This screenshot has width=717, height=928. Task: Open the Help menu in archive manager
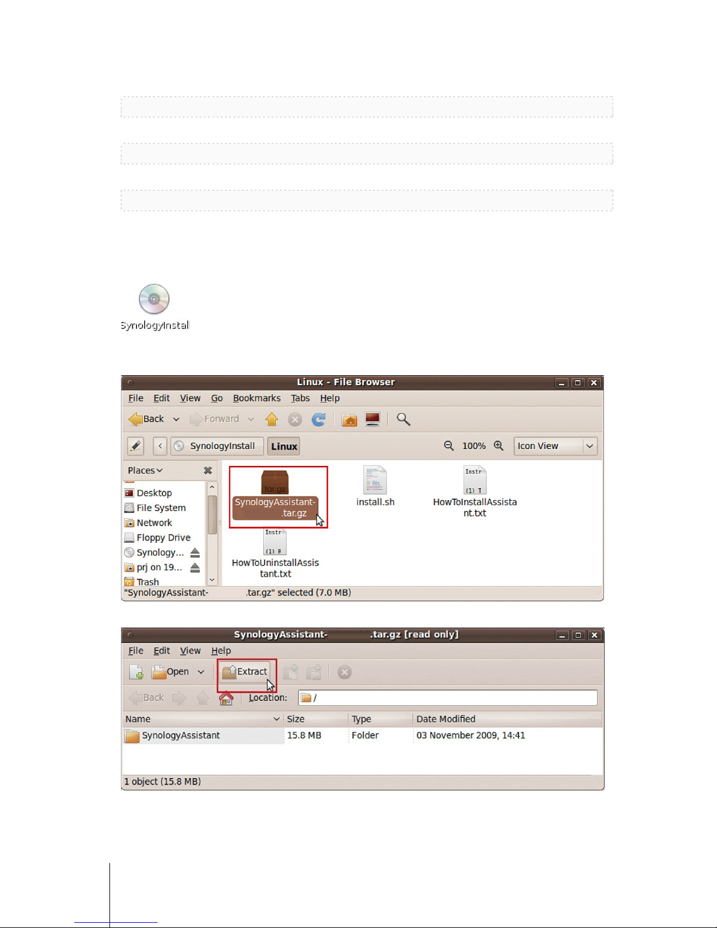pyautogui.click(x=221, y=650)
